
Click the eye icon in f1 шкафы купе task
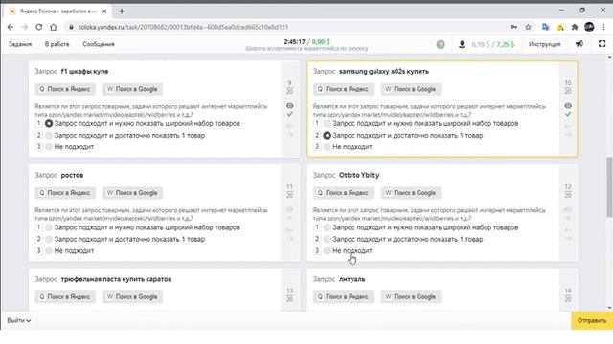click(x=289, y=106)
